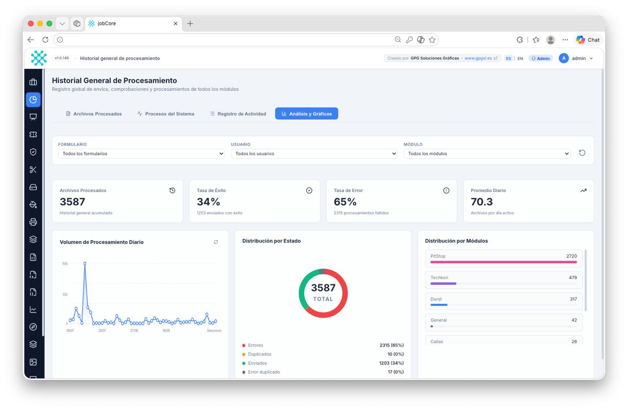Screen dimensions: 628x410
Task: Switch the language to ES
Action: [x=509, y=58]
